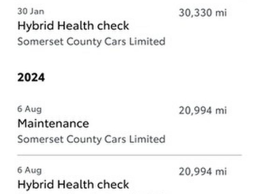Tap Somerset County Cars Limited under 30 Jan entry
Viewport: 259px width, 194px height.
(x=91, y=42)
